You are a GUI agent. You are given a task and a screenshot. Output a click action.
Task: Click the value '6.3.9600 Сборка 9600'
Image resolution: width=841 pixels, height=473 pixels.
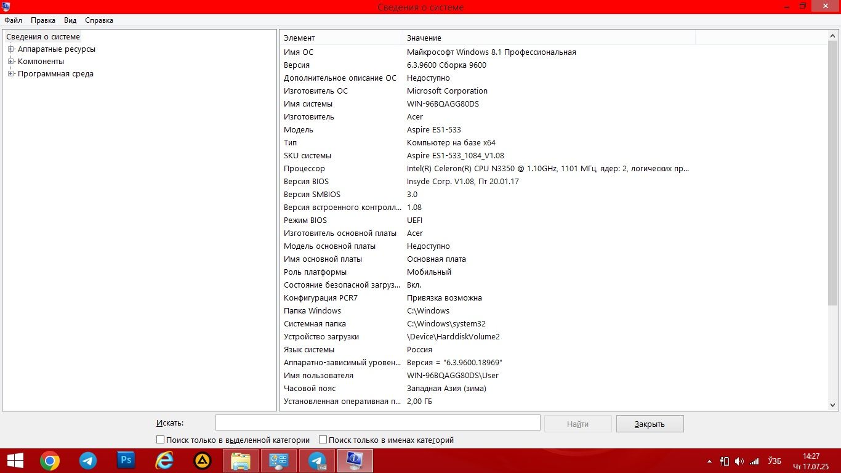pyautogui.click(x=446, y=65)
